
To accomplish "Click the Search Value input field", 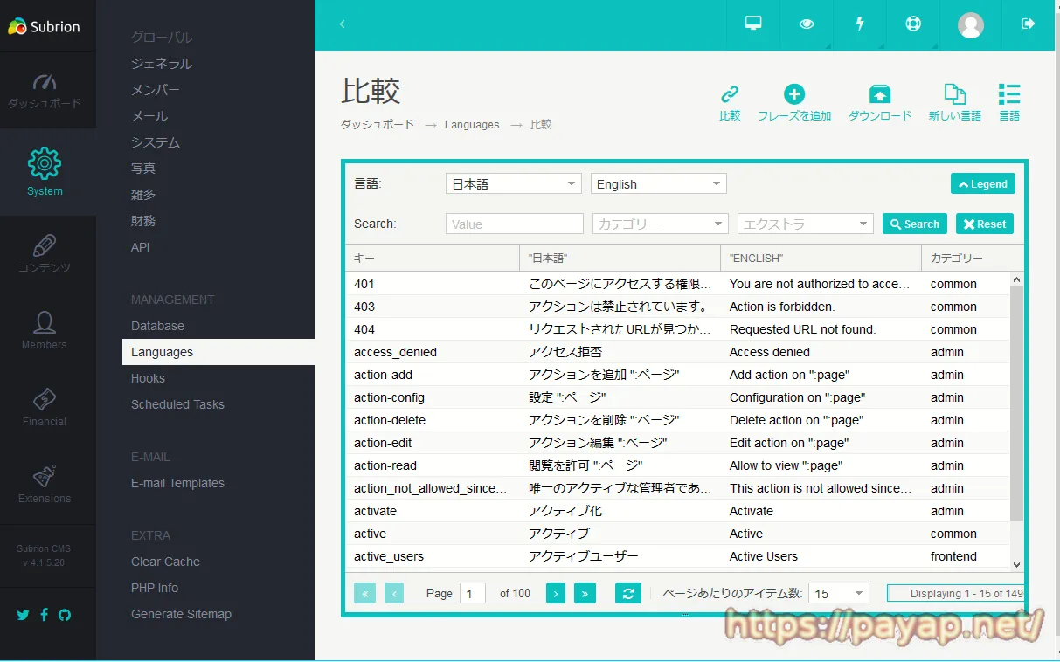I will pos(514,224).
